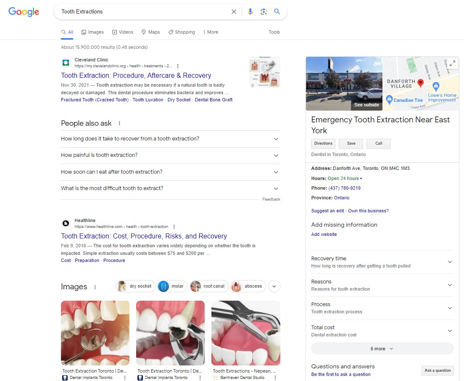This screenshot has width=464, height=381.
Task: Click in the search input field
Action: tap(143, 11)
